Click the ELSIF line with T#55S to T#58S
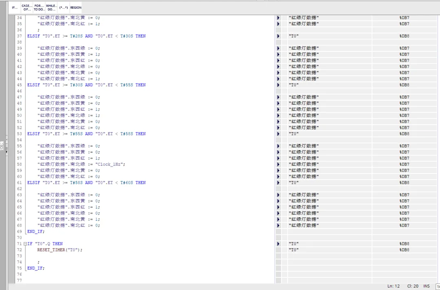This screenshot has height=290, width=440. pyautogui.click(x=86, y=134)
